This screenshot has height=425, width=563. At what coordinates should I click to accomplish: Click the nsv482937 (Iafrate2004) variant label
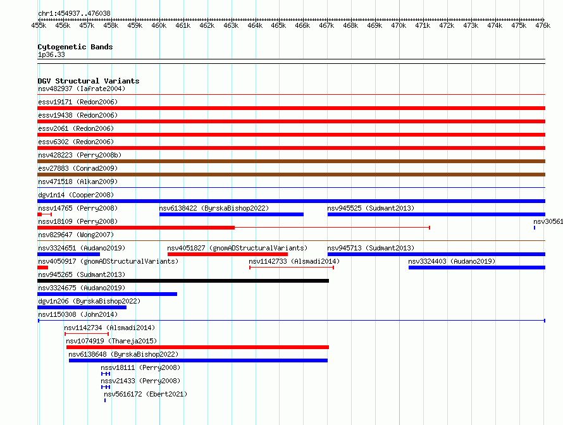point(82,89)
